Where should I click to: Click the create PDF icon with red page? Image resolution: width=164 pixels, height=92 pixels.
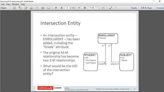(x=20, y=8)
